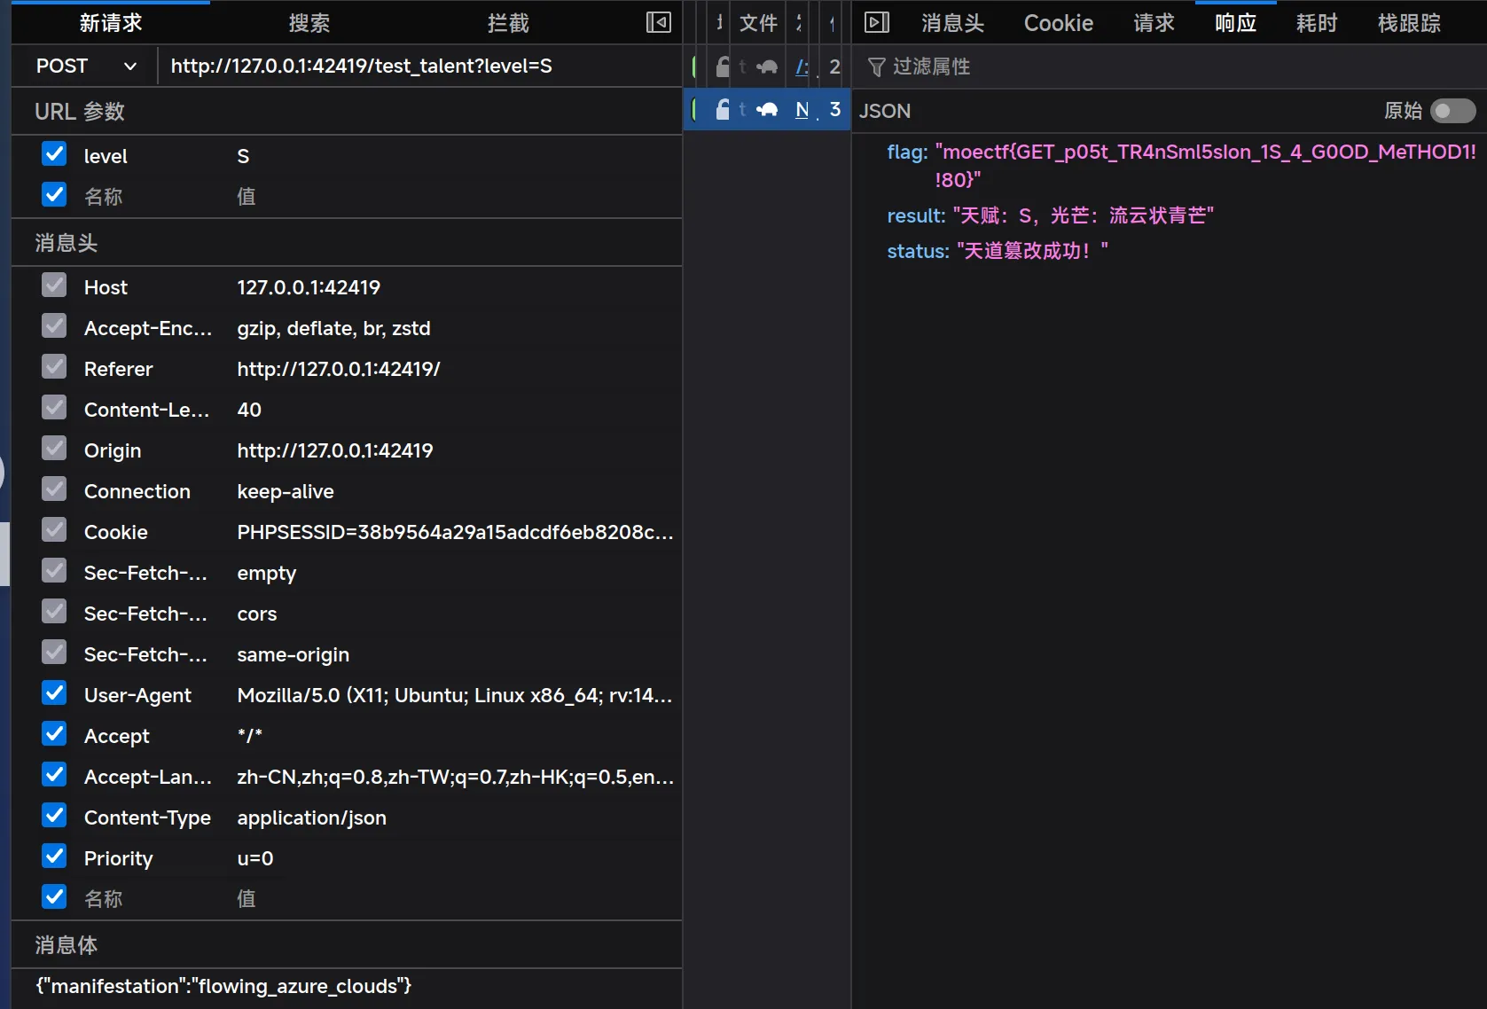Open the 拦截 (block) tab
Viewport: 1487px width, 1009px height.
pyautogui.click(x=508, y=23)
